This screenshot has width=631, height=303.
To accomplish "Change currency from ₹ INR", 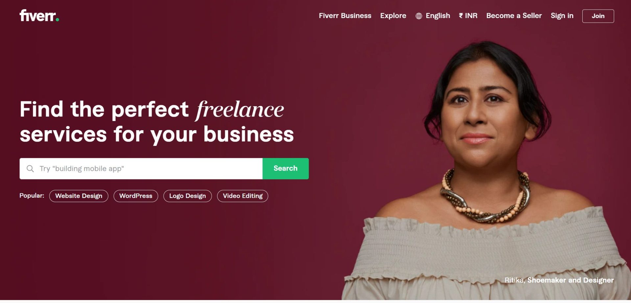I will click(x=468, y=16).
